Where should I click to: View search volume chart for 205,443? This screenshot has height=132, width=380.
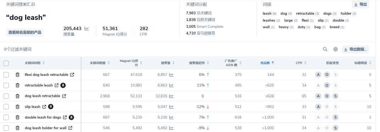tap(86, 29)
